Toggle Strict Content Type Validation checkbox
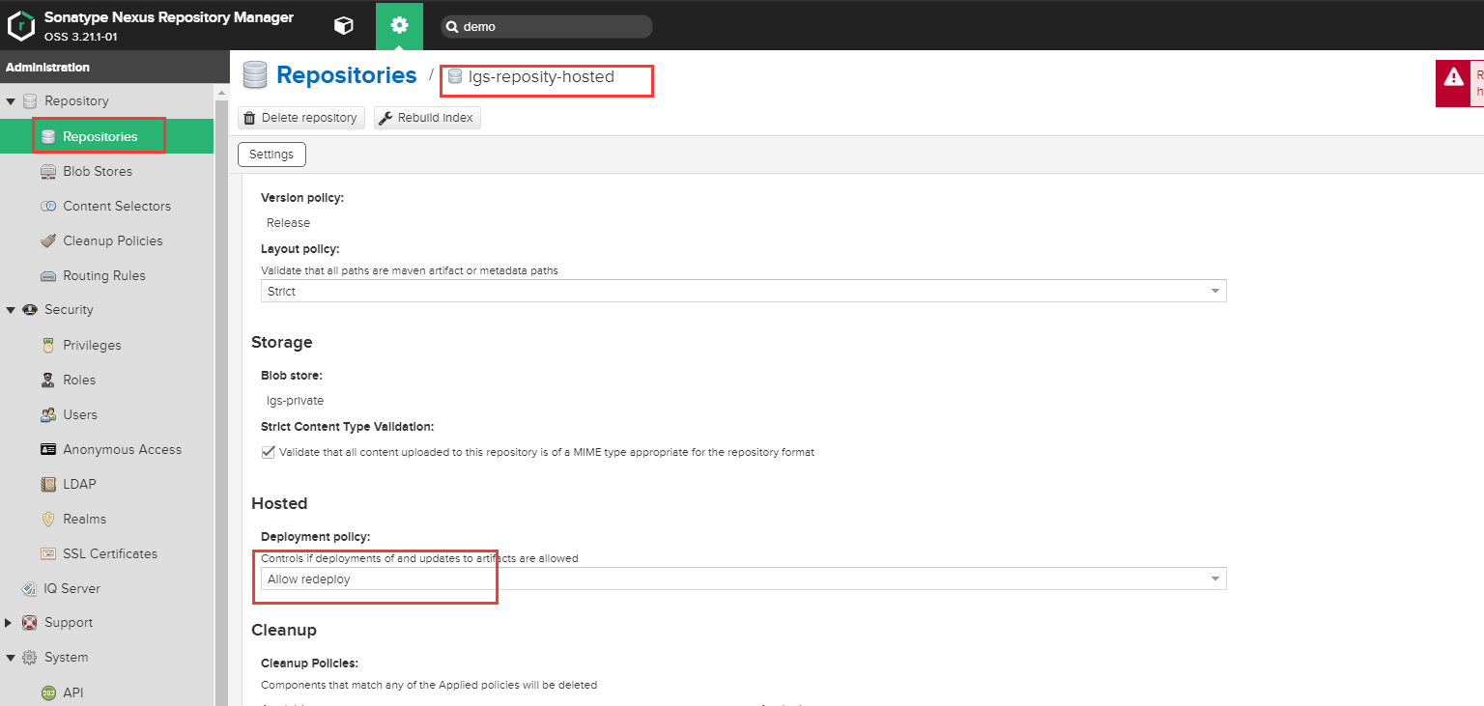This screenshot has height=706, width=1484. (x=269, y=452)
